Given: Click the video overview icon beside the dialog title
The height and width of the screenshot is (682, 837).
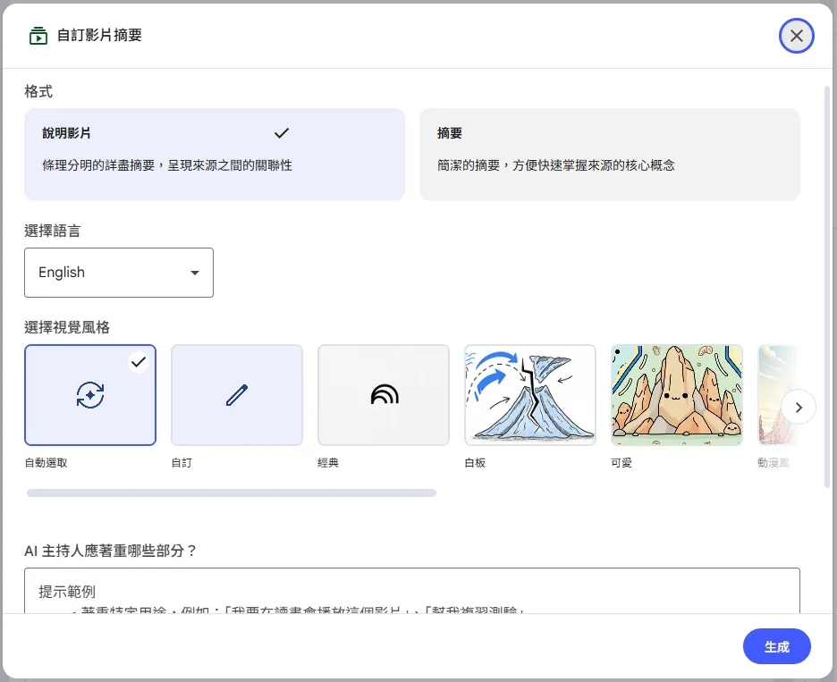Looking at the screenshot, I should point(37,35).
